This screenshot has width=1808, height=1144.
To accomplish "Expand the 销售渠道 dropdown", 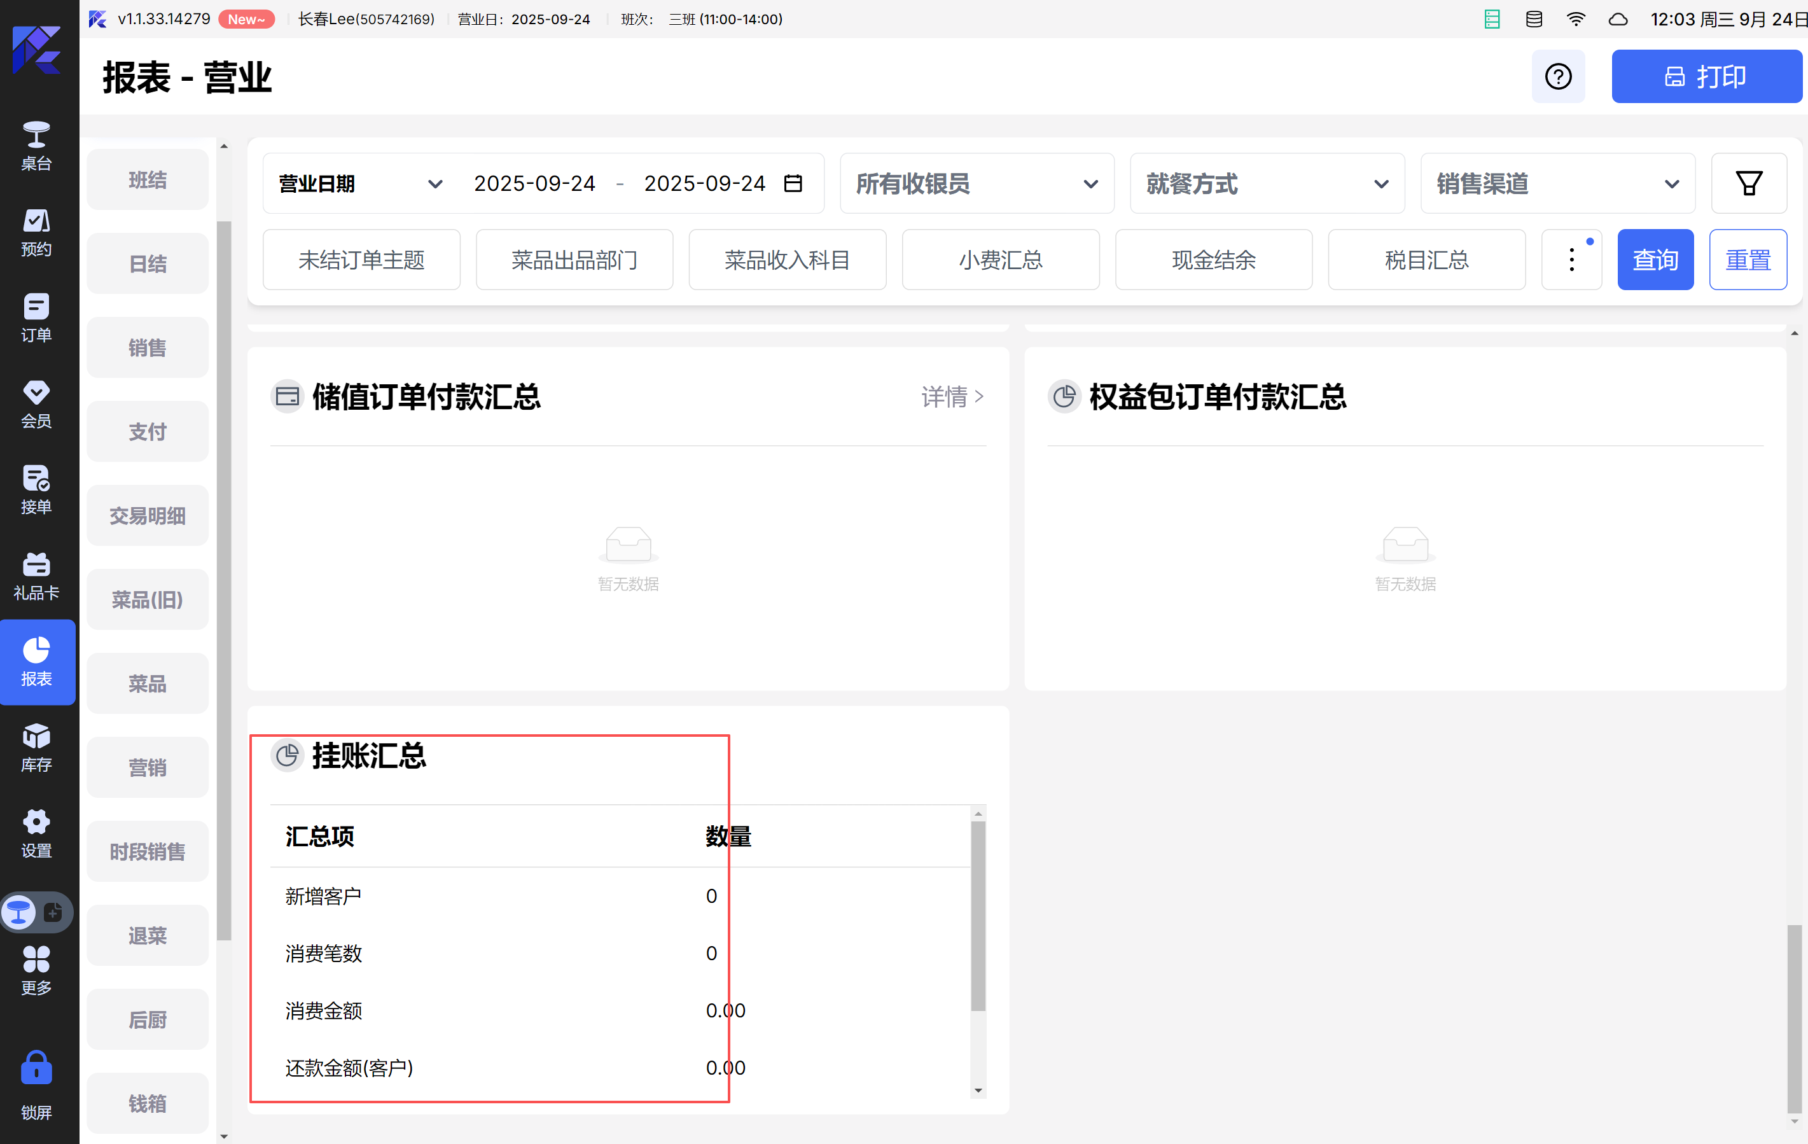I will coord(1557,183).
